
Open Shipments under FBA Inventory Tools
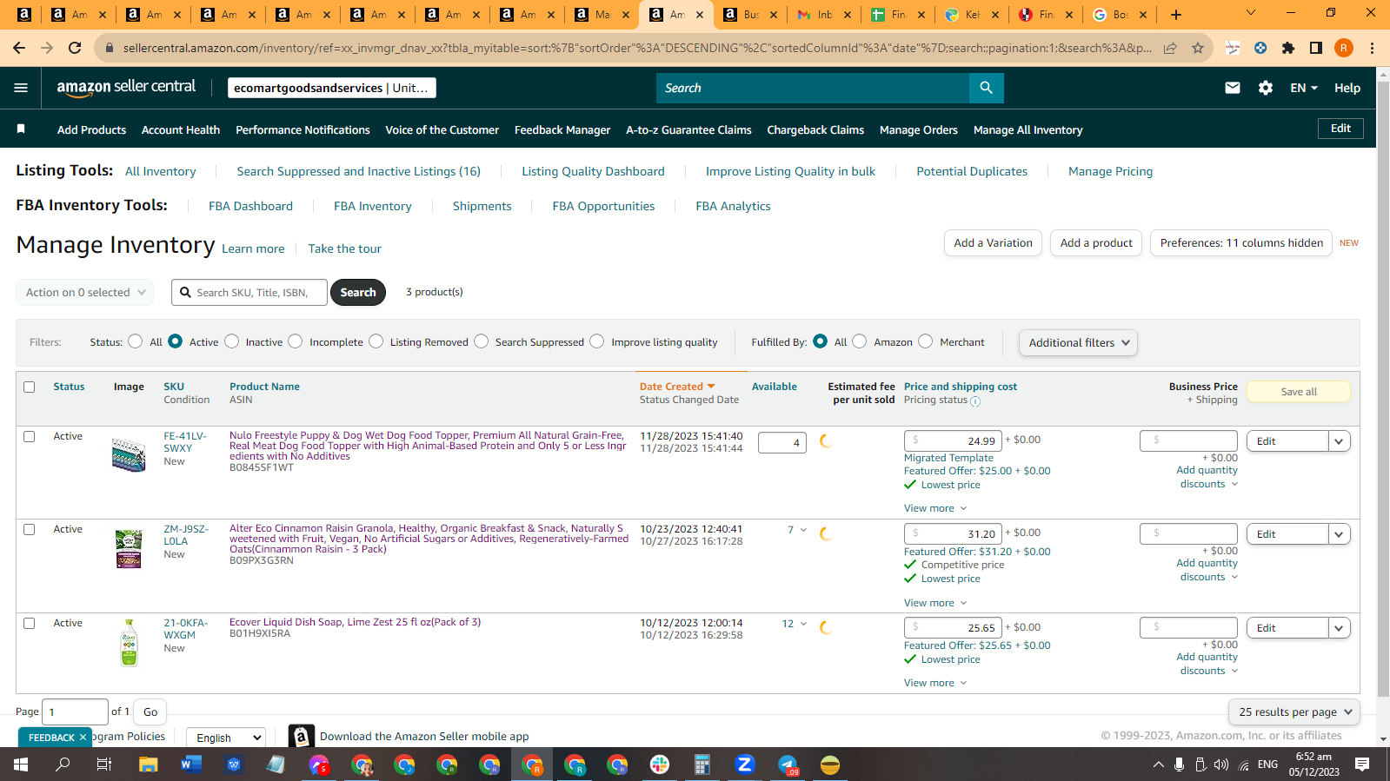(x=482, y=207)
